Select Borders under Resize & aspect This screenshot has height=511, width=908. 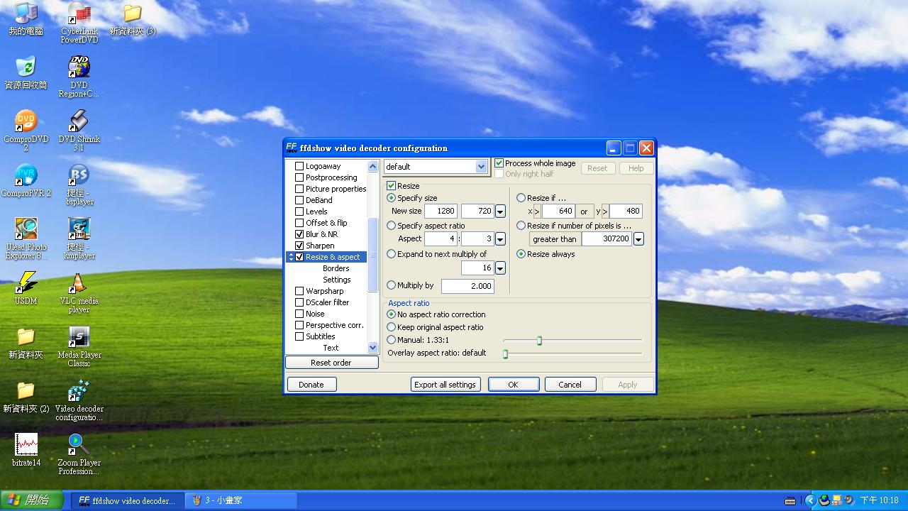tap(336, 268)
